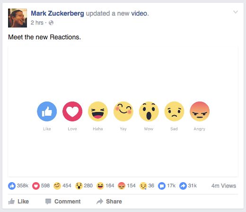Open the 17k comments count
Screen dimensions: 246x212
(x=167, y=186)
